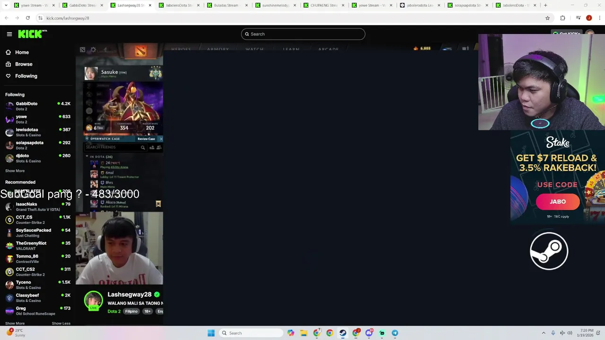Open volume control in system tray
This screenshot has height=340, width=605.
(570, 333)
